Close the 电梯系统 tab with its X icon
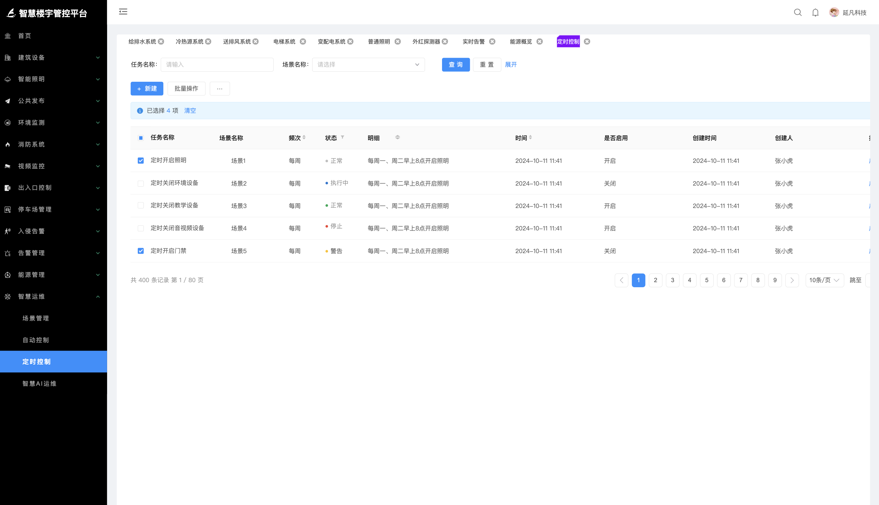Screen dimensions: 879x505 tap(303, 42)
